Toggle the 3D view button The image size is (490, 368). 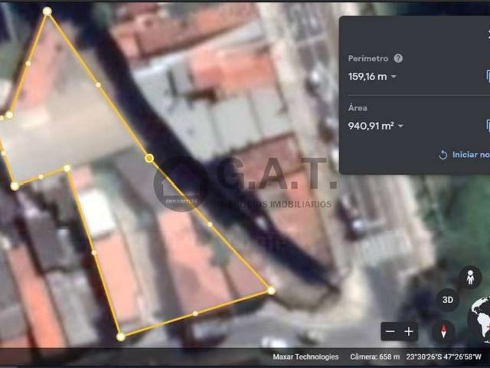coord(448,300)
